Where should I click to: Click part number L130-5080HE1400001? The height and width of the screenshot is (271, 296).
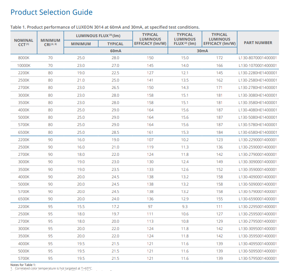pos(258,118)
